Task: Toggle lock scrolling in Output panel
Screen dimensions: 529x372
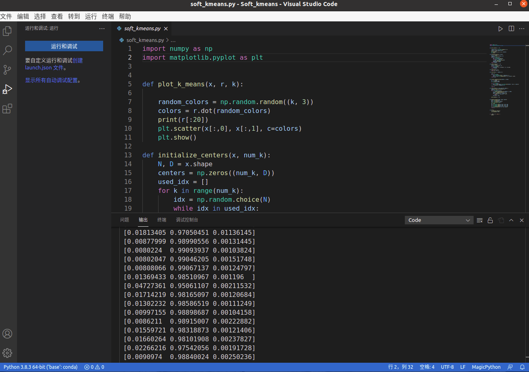Action: click(x=490, y=220)
